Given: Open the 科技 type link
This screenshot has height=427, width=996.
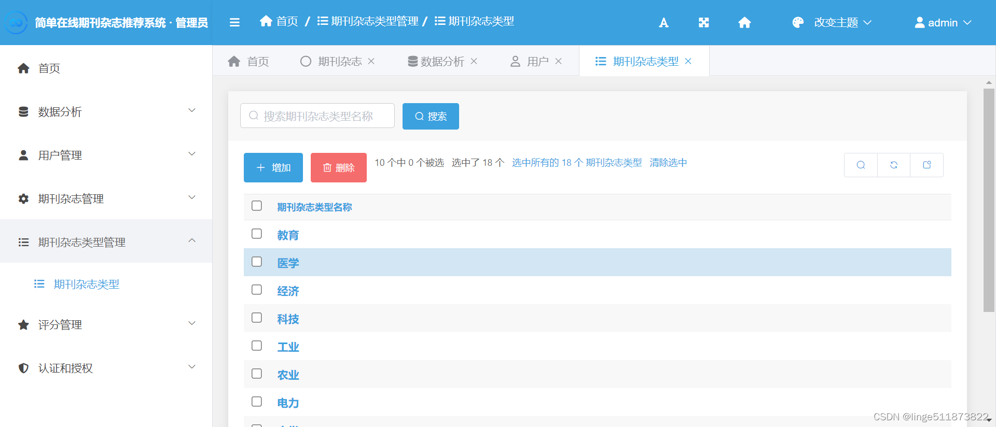Looking at the screenshot, I should pos(288,319).
